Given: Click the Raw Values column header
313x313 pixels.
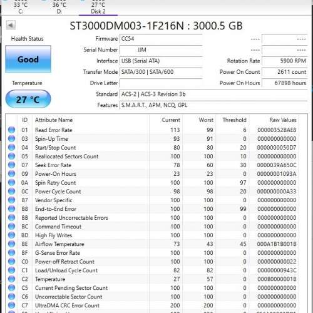Looking at the screenshot, I should pyautogui.click(x=283, y=120).
